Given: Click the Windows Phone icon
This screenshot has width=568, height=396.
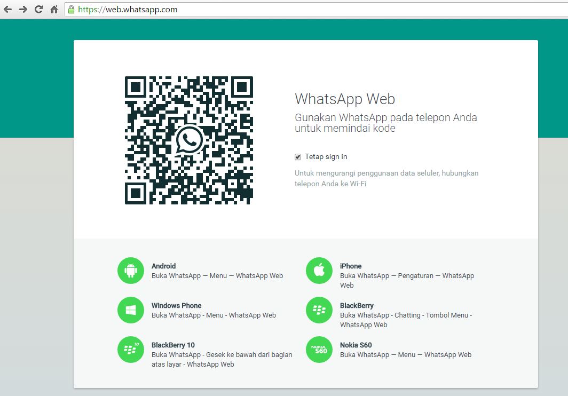Looking at the screenshot, I should [x=131, y=310].
